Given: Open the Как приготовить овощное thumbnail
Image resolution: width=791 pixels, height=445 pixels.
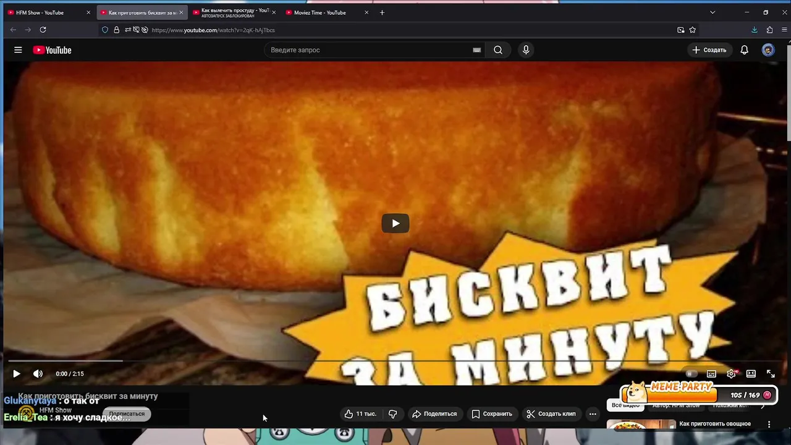Looking at the screenshot, I should click(x=641, y=425).
